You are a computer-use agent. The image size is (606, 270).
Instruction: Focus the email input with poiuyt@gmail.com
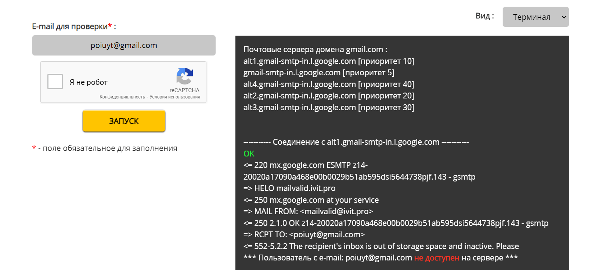click(x=124, y=45)
